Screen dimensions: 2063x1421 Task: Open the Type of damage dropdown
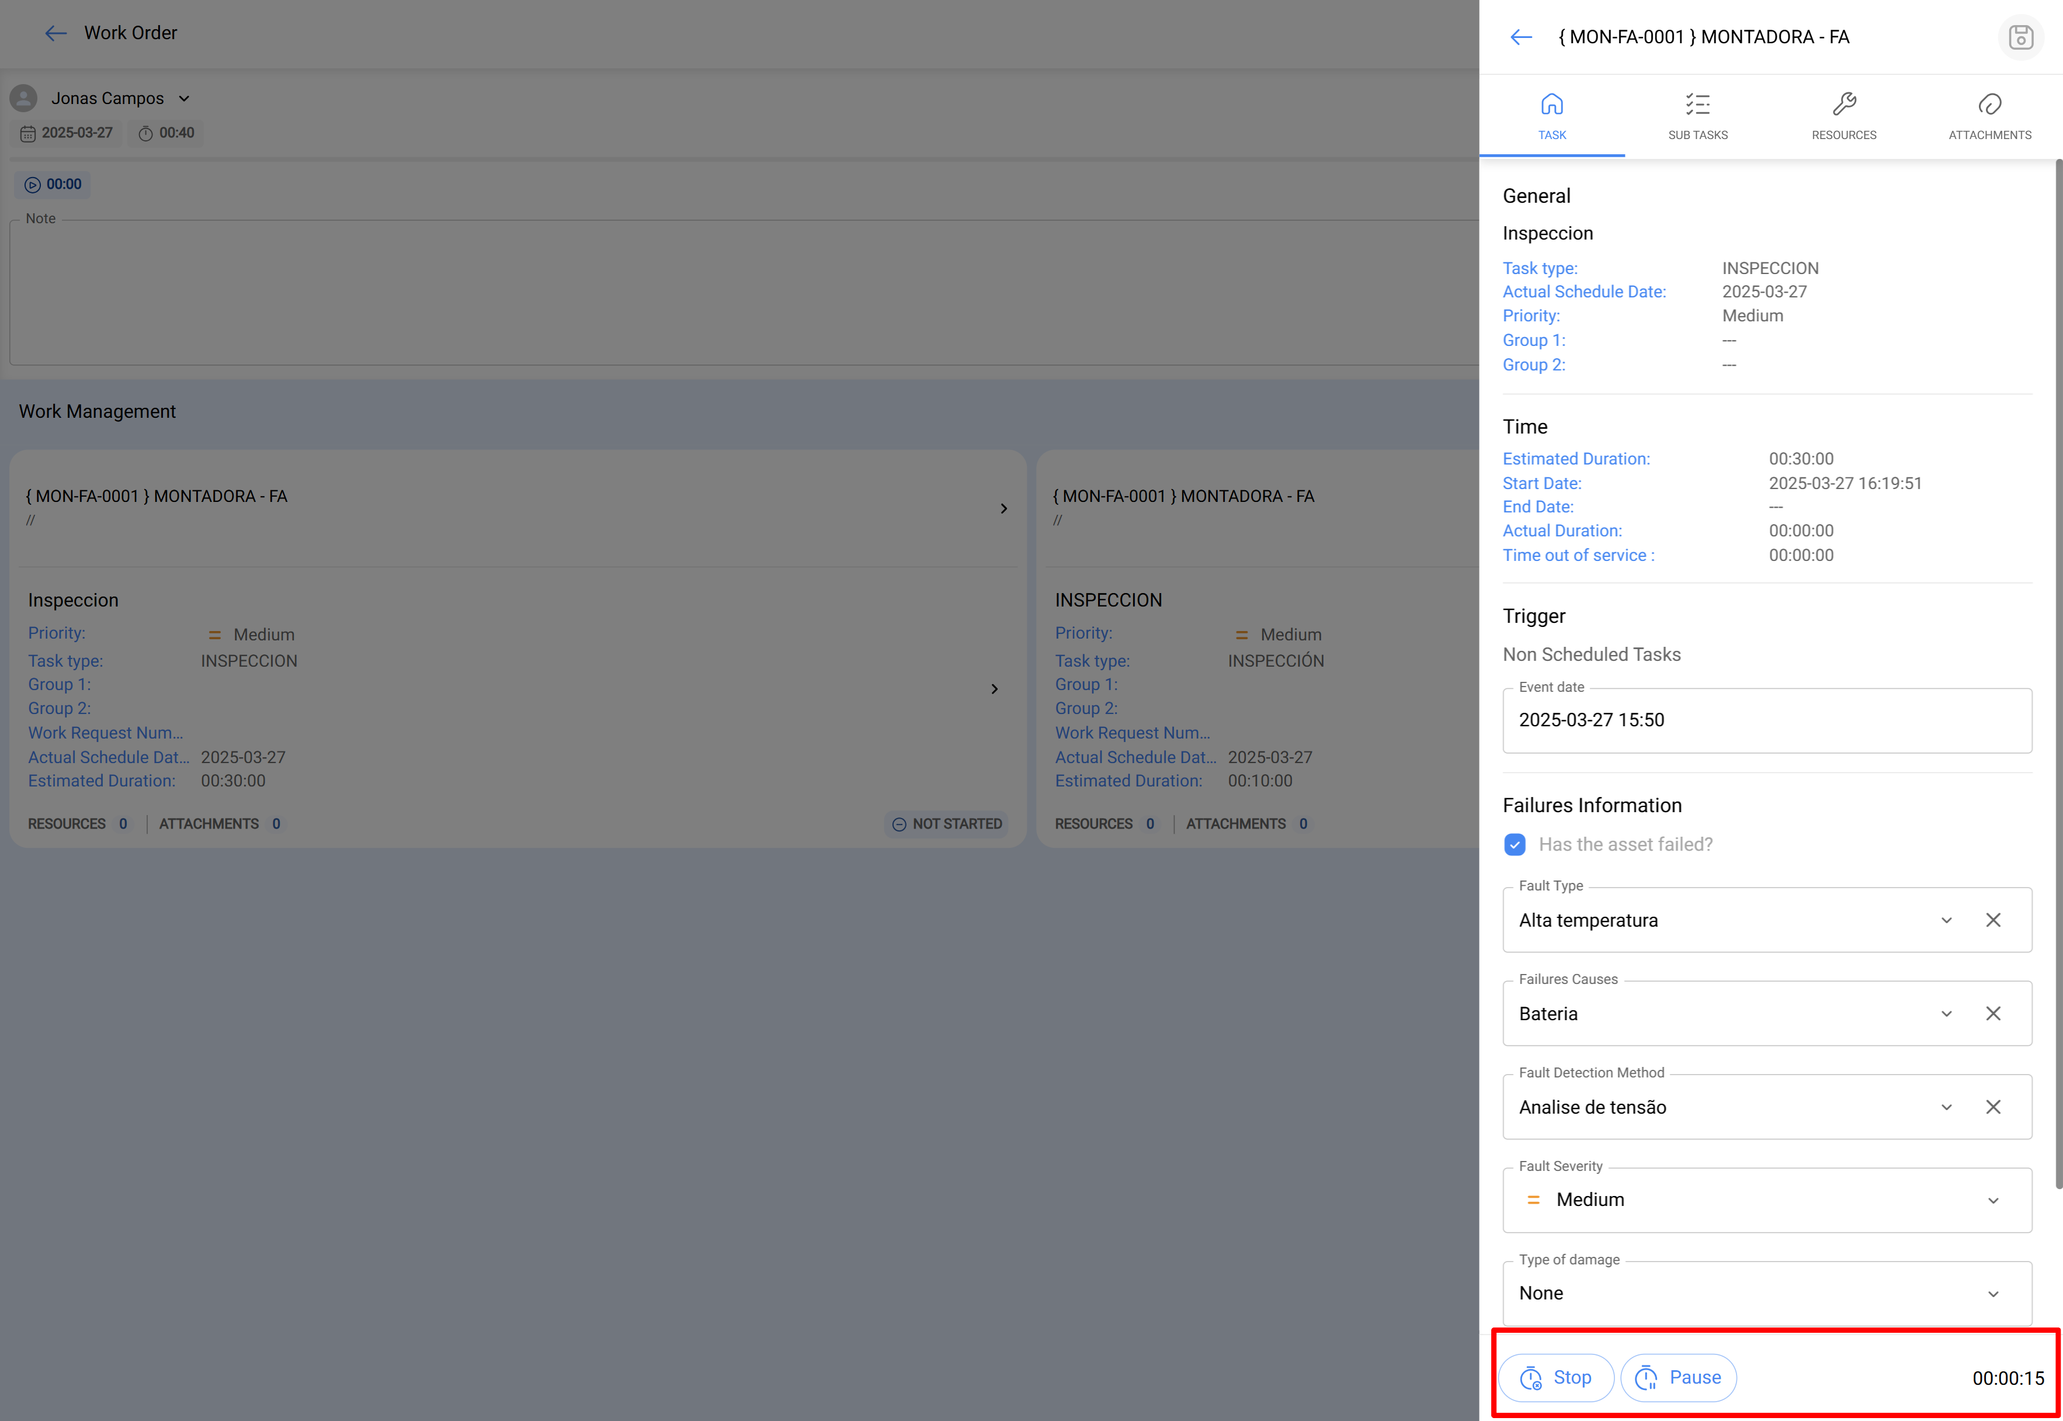(x=1767, y=1294)
